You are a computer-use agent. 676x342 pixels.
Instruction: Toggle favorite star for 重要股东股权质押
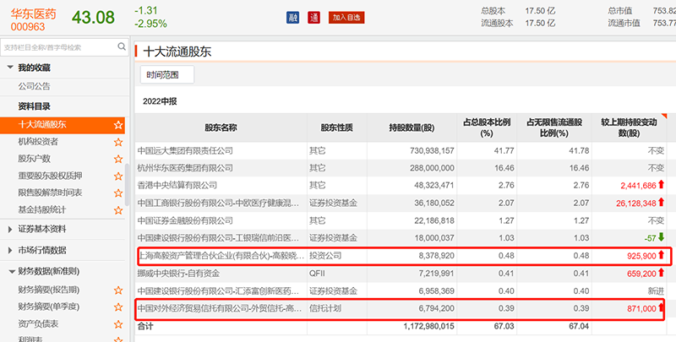118,176
